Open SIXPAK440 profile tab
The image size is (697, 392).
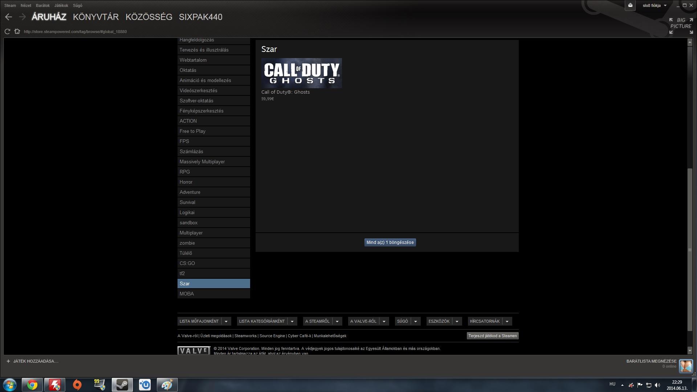pyautogui.click(x=201, y=17)
